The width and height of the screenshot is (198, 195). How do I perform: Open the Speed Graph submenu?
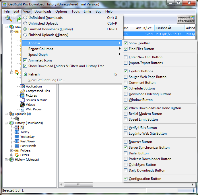tap(73, 55)
